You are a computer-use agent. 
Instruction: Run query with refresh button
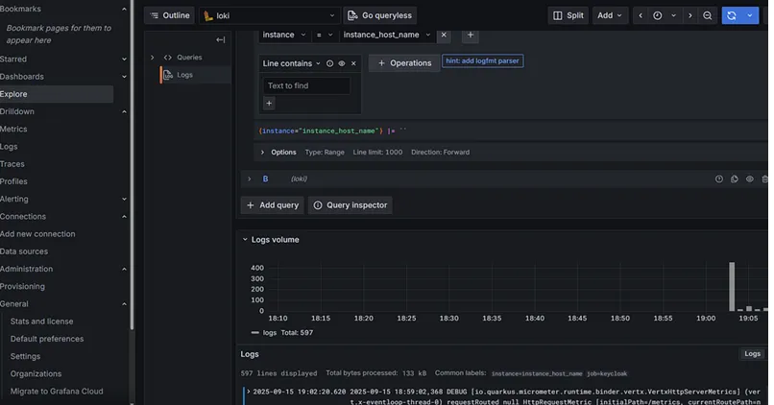(732, 15)
